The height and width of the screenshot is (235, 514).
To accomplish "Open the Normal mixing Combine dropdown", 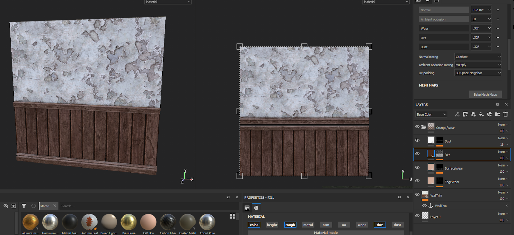I will 478,57.
